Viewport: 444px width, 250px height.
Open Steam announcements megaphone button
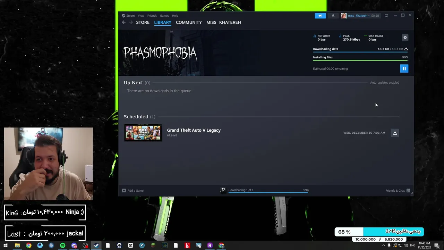click(x=320, y=16)
